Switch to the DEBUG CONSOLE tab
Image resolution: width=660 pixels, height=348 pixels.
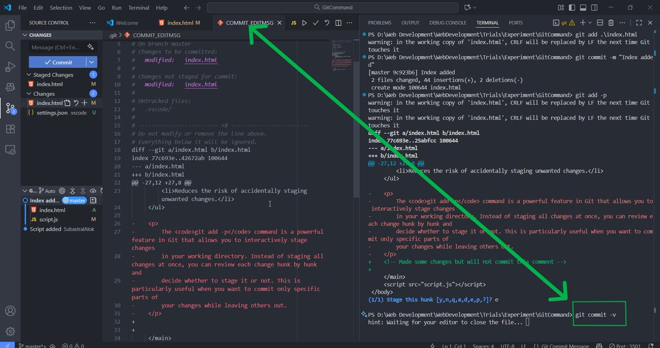click(448, 23)
